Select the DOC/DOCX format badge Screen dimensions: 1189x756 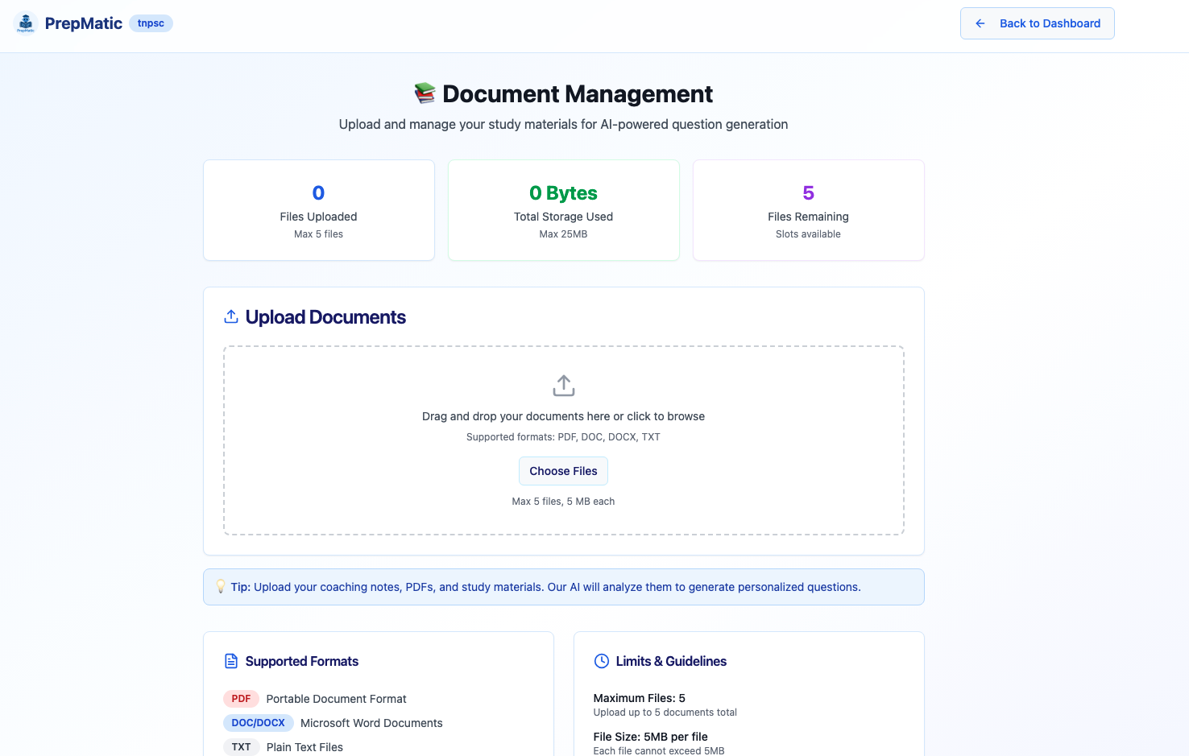(258, 722)
